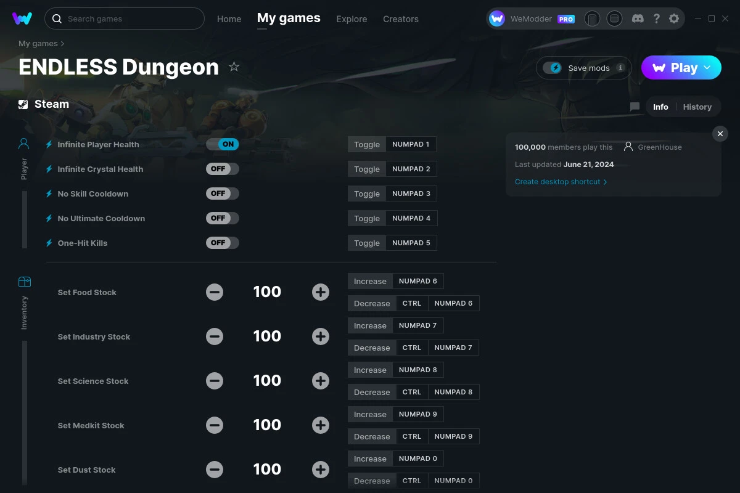Expand the Save mods info dropdown arrow

click(x=619, y=68)
